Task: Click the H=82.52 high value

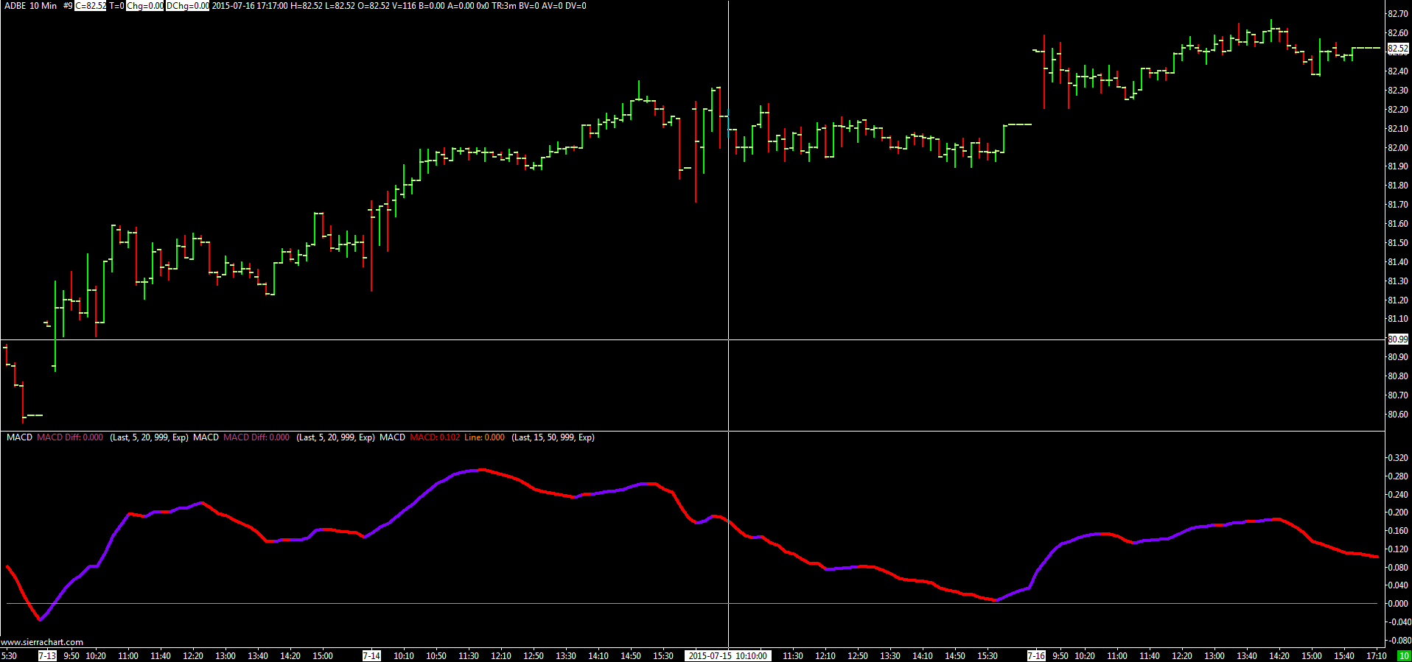Action: point(307,6)
